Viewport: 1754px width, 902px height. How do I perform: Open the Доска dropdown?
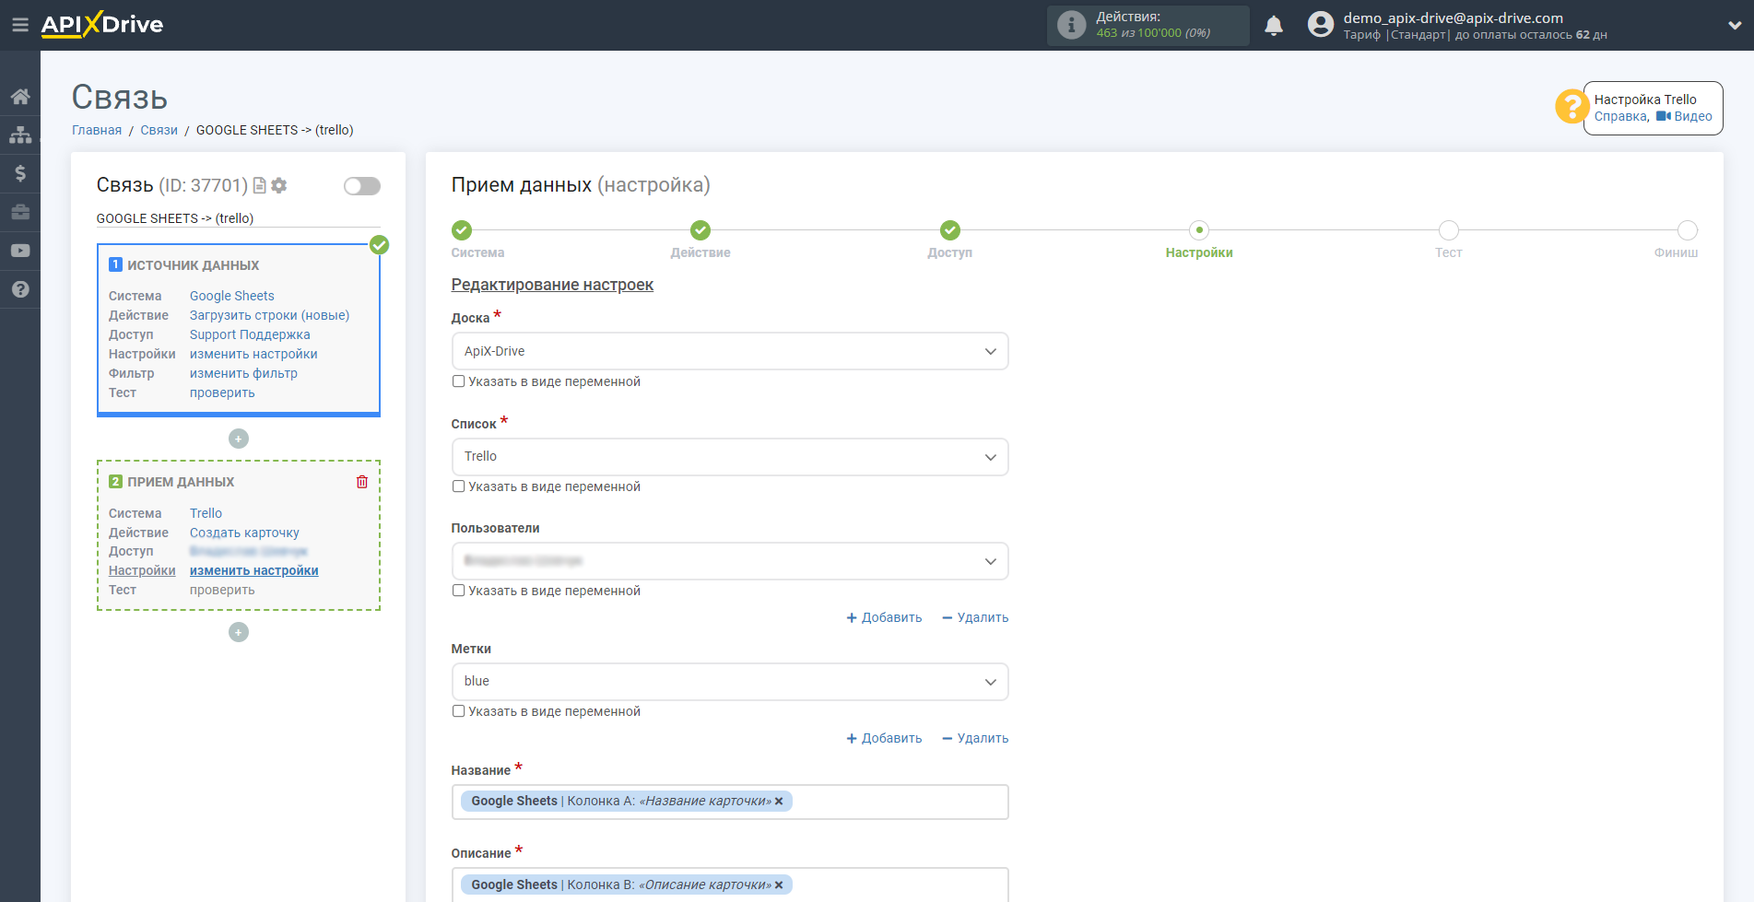[730, 351]
